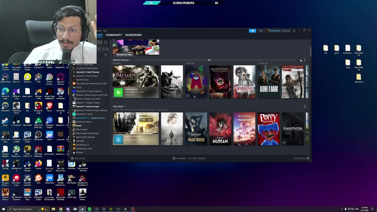The image size is (377, 212).
Task: Open the Phasmophobia cover
Action: (293, 129)
